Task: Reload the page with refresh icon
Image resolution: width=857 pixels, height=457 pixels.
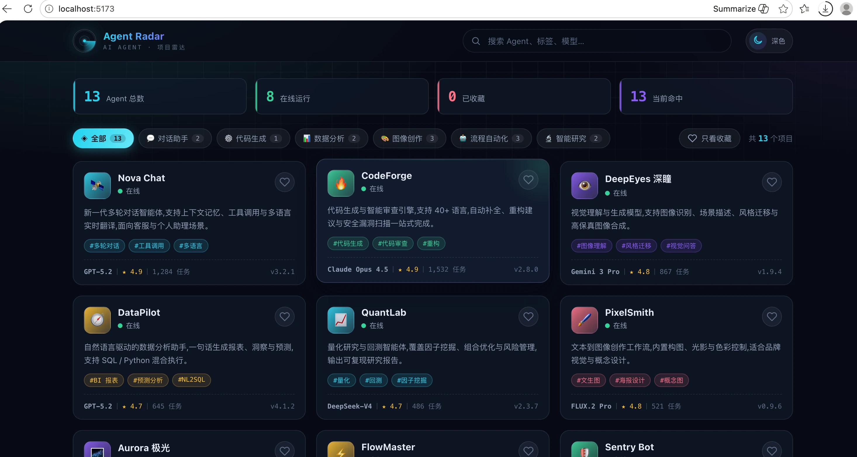Action: pyautogui.click(x=28, y=9)
